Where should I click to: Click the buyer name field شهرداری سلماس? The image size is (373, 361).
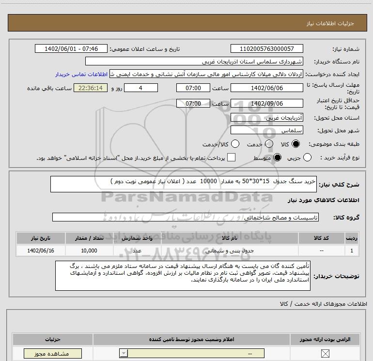coord(194,62)
